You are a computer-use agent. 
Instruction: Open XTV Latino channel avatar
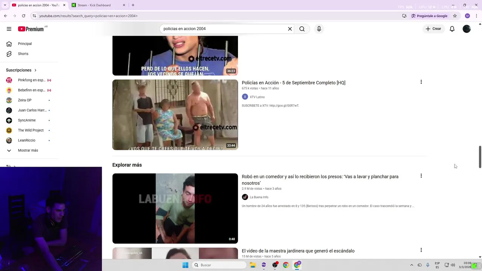[245, 97]
